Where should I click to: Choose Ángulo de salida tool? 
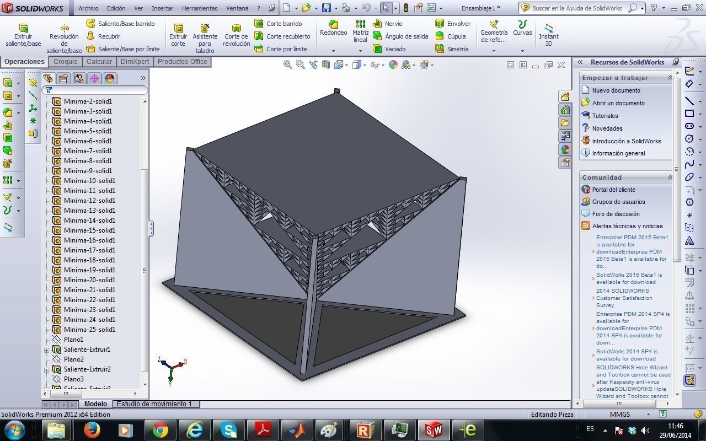point(400,36)
